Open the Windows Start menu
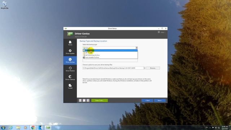This screenshot has width=231, height=130. (3, 127)
